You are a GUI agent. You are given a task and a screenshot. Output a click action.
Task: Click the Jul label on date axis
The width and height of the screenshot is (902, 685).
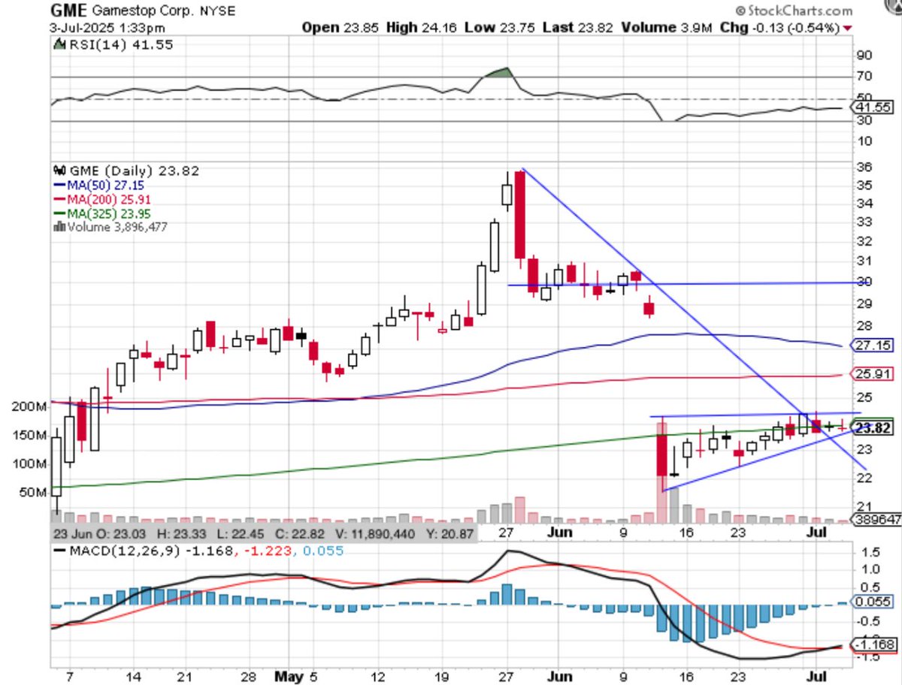coord(816,677)
